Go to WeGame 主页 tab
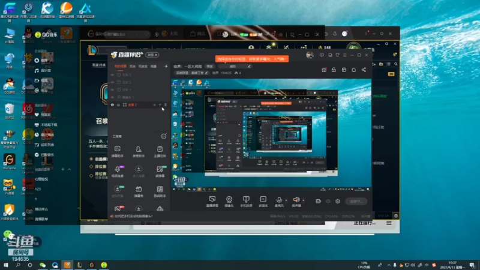The height and width of the screenshot is (270, 480). (x=170, y=34)
